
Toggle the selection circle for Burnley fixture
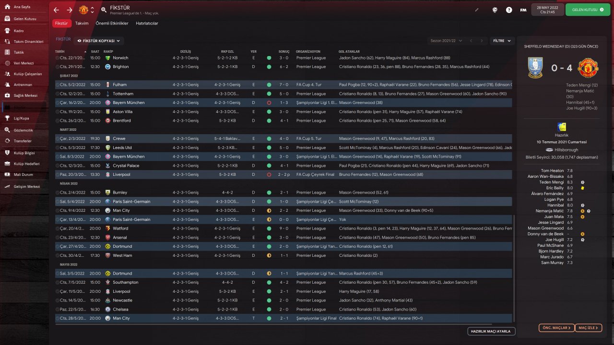pos(58,192)
